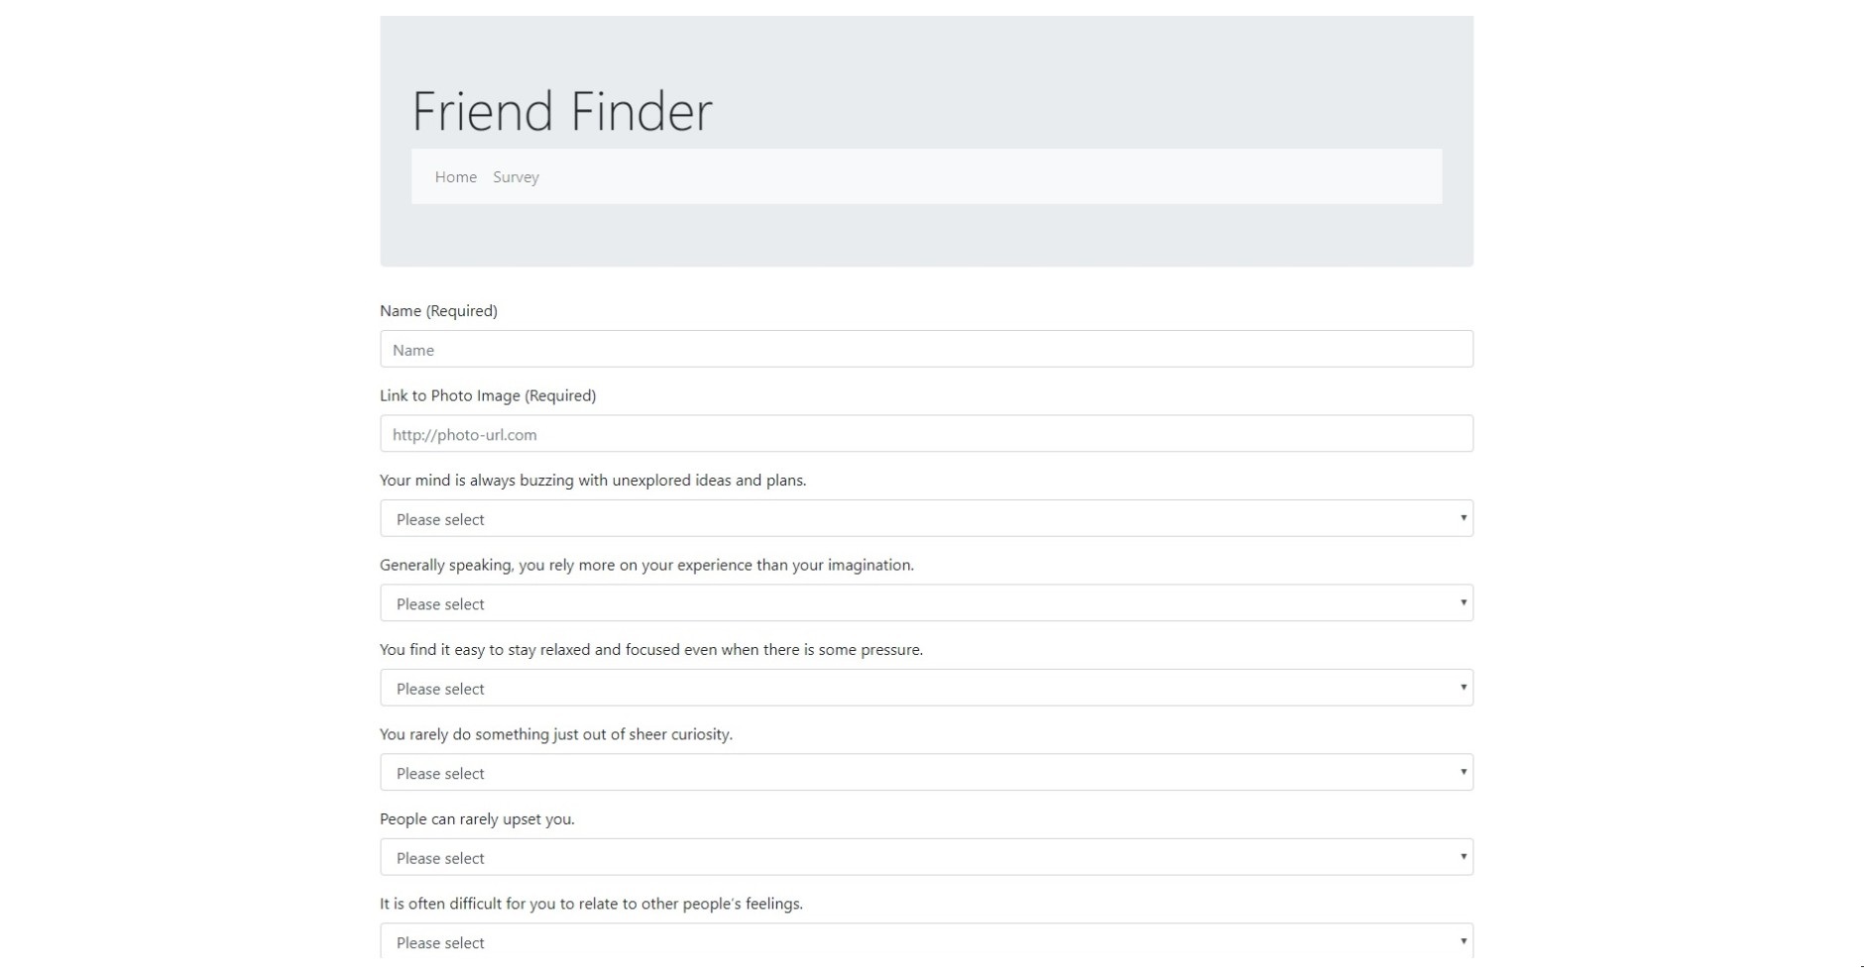Click the arrow on 'People can rarely upset you' dropdown
The image size is (1864, 975).
pyautogui.click(x=1462, y=857)
